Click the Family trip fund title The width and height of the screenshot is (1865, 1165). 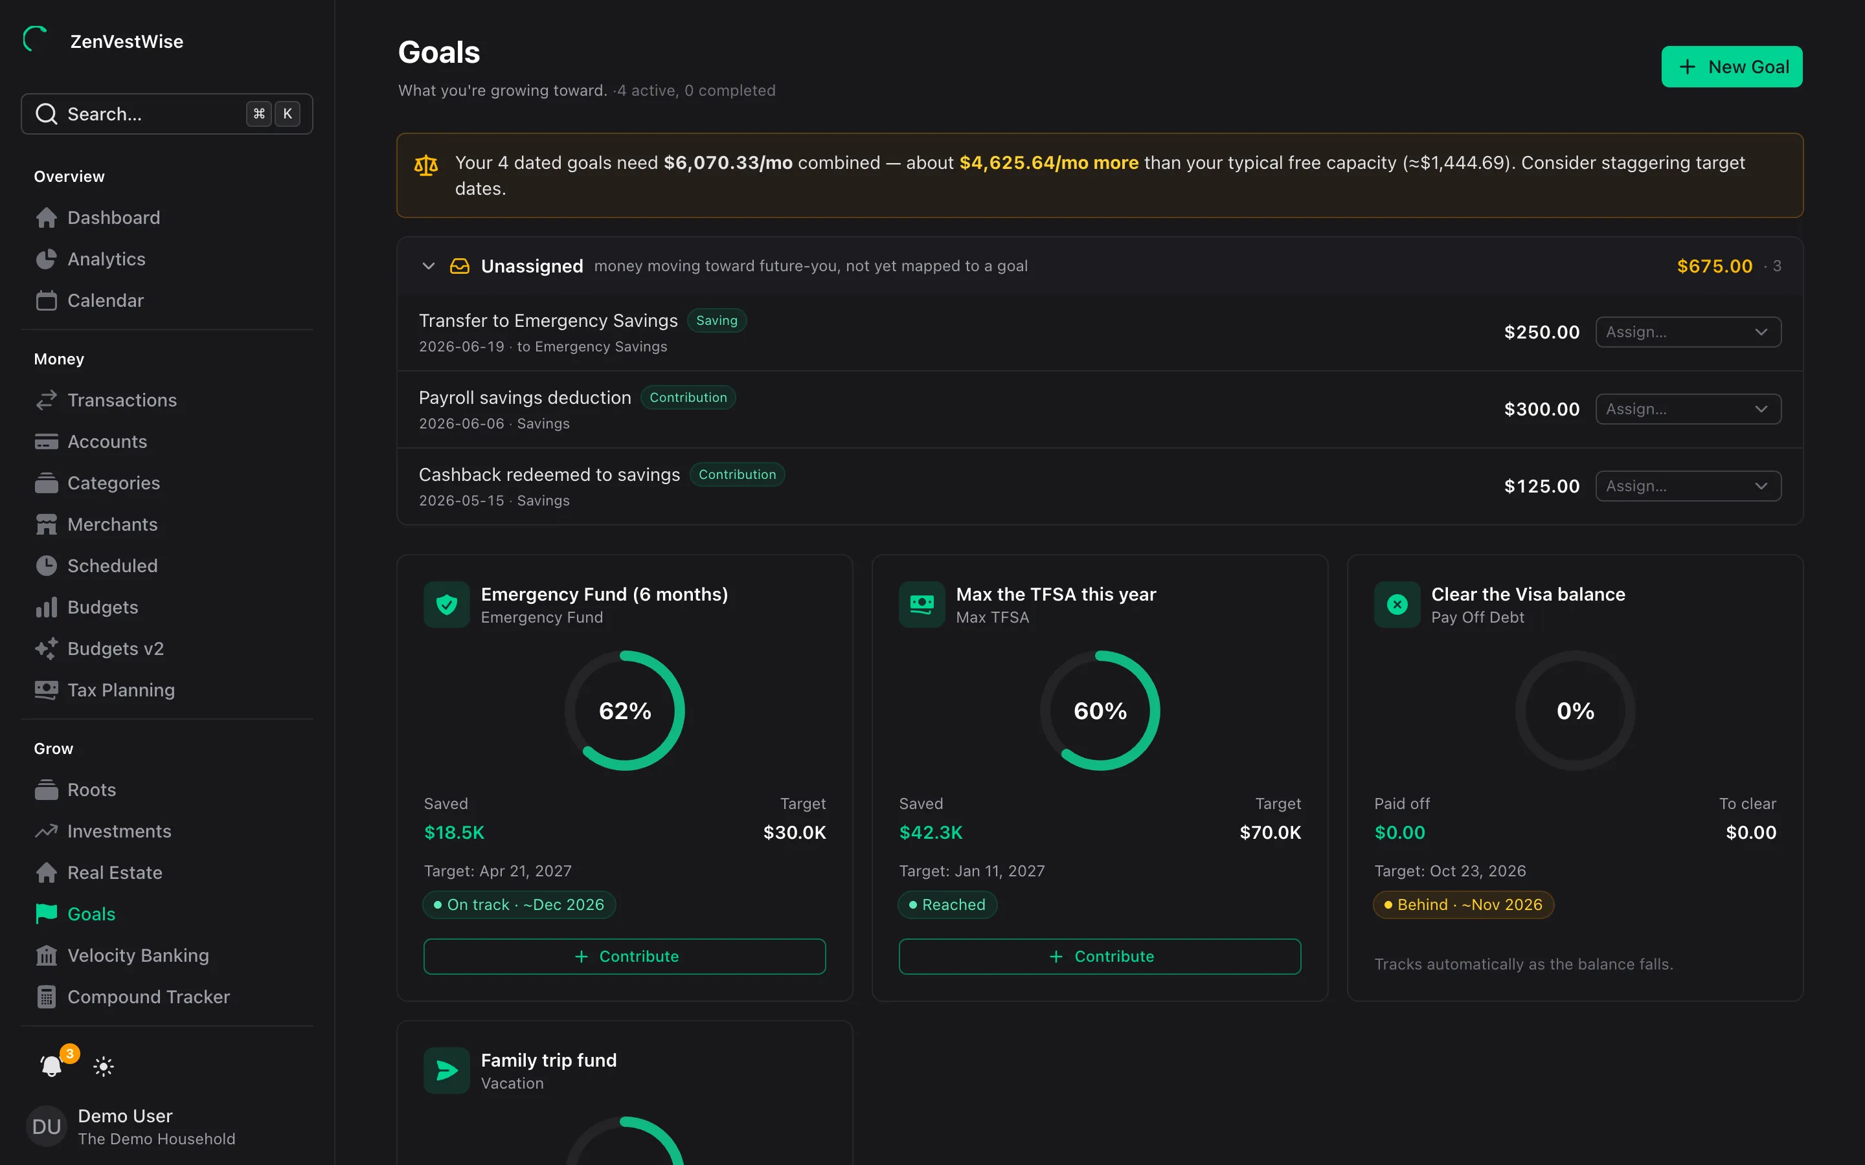(548, 1060)
